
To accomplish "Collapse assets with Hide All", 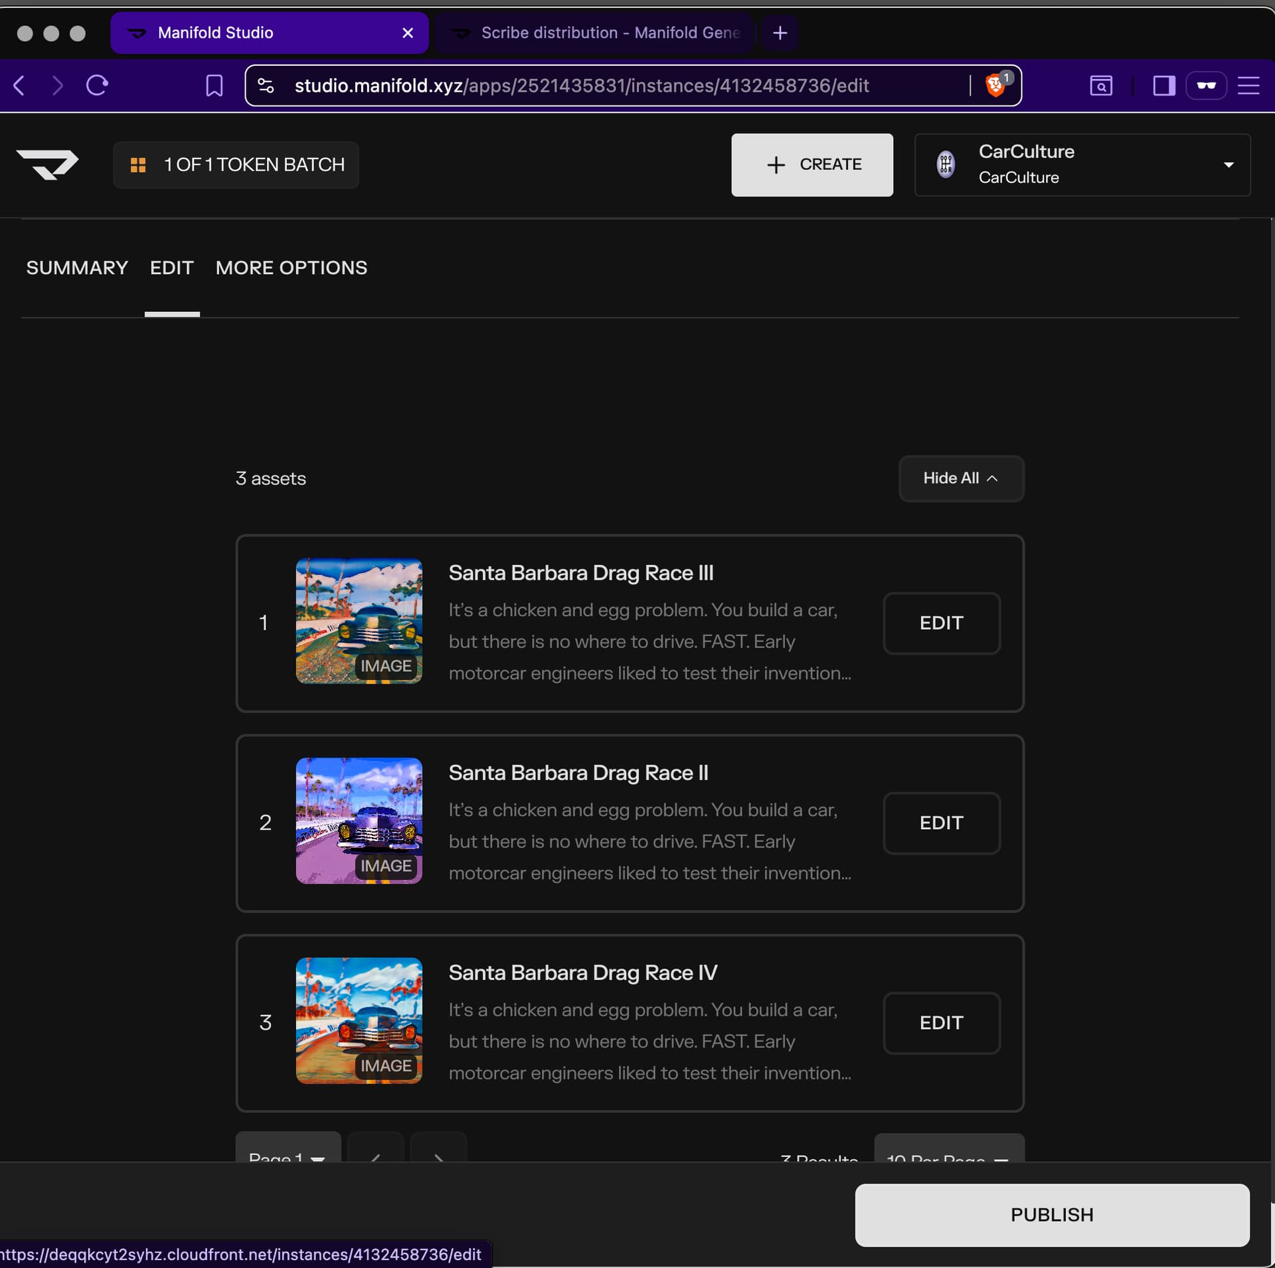I will (960, 478).
